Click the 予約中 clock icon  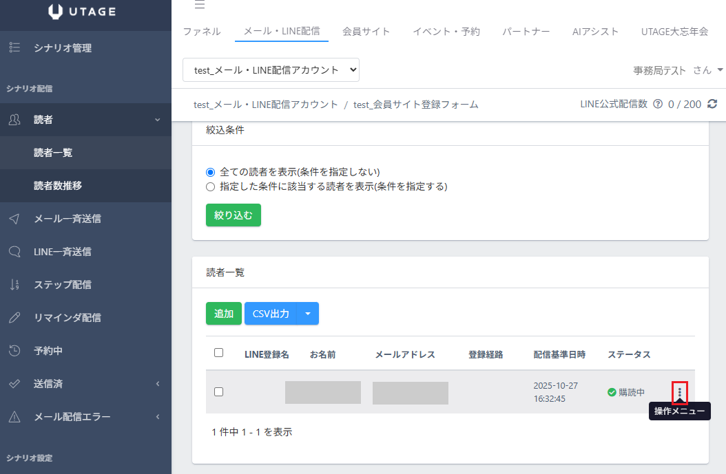[x=14, y=351]
